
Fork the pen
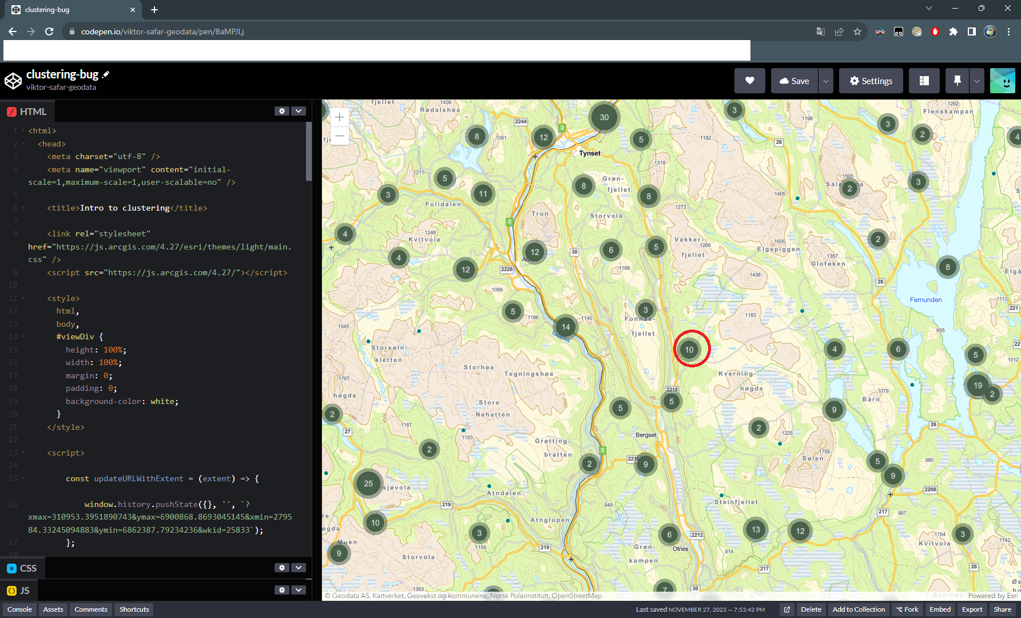[907, 609]
